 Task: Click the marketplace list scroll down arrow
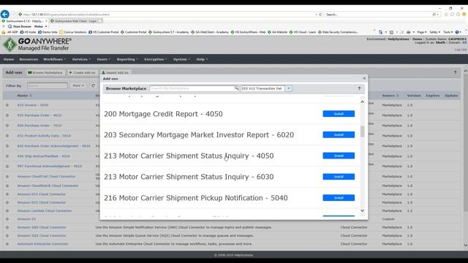click(x=363, y=211)
